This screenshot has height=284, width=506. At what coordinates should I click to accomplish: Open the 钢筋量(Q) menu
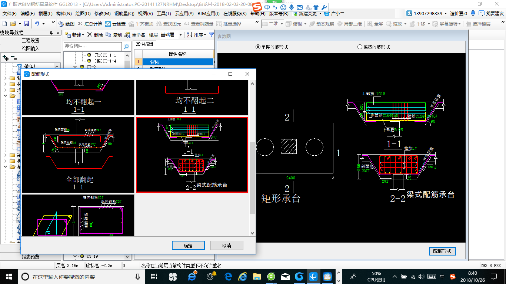pos(124,14)
